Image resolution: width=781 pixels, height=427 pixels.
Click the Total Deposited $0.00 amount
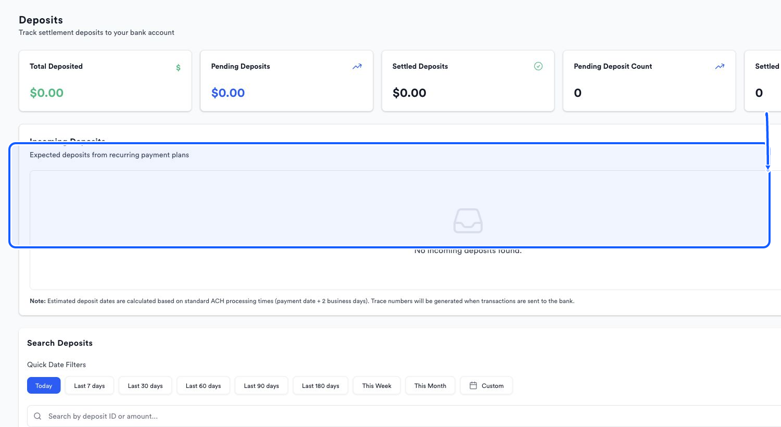(47, 93)
